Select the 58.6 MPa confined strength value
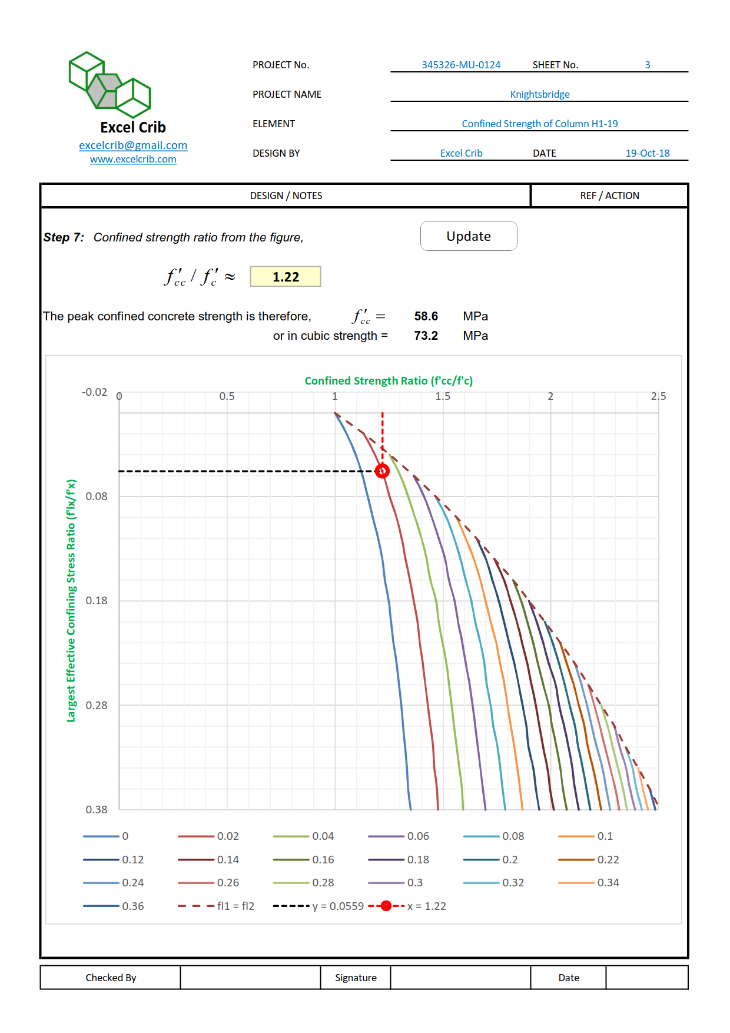 426,316
